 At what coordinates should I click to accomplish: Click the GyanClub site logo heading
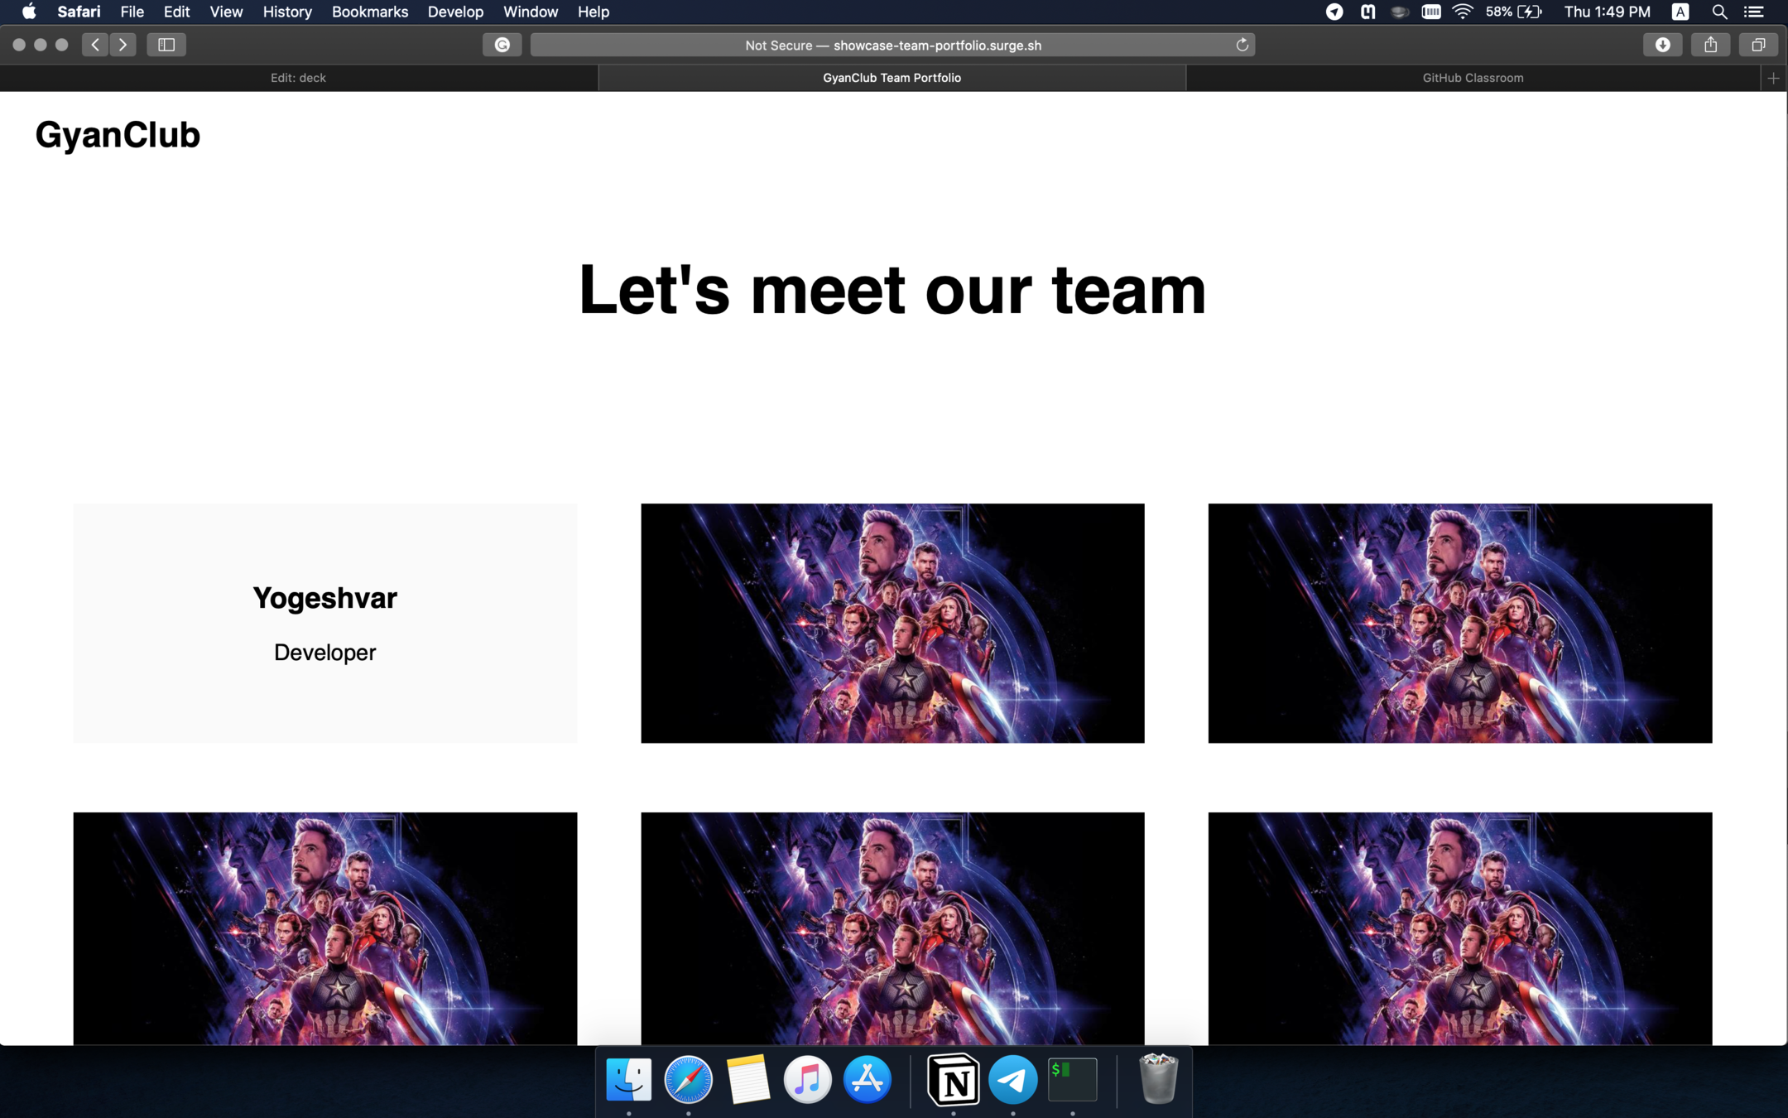click(118, 135)
